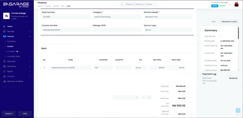
Task: Open Purchase Order under Finance
Action: coord(14,56)
